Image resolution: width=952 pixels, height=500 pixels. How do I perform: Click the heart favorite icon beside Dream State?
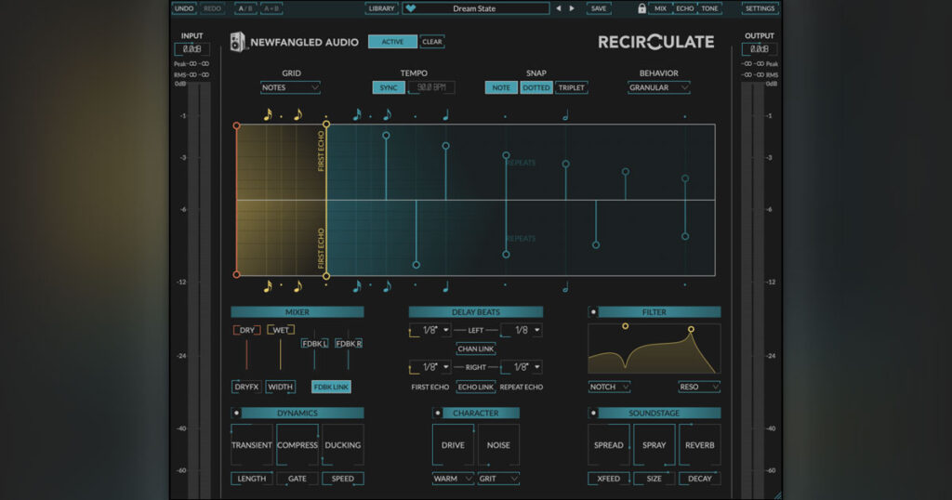pyautogui.click(x=411, y=8)
